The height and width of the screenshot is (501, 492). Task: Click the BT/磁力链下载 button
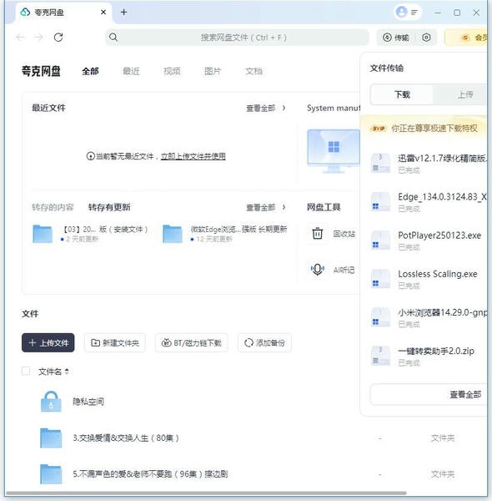click(192, 343)
